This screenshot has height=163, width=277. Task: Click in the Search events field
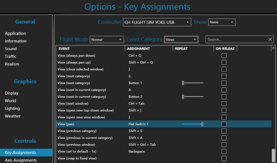tap(236, 39)
